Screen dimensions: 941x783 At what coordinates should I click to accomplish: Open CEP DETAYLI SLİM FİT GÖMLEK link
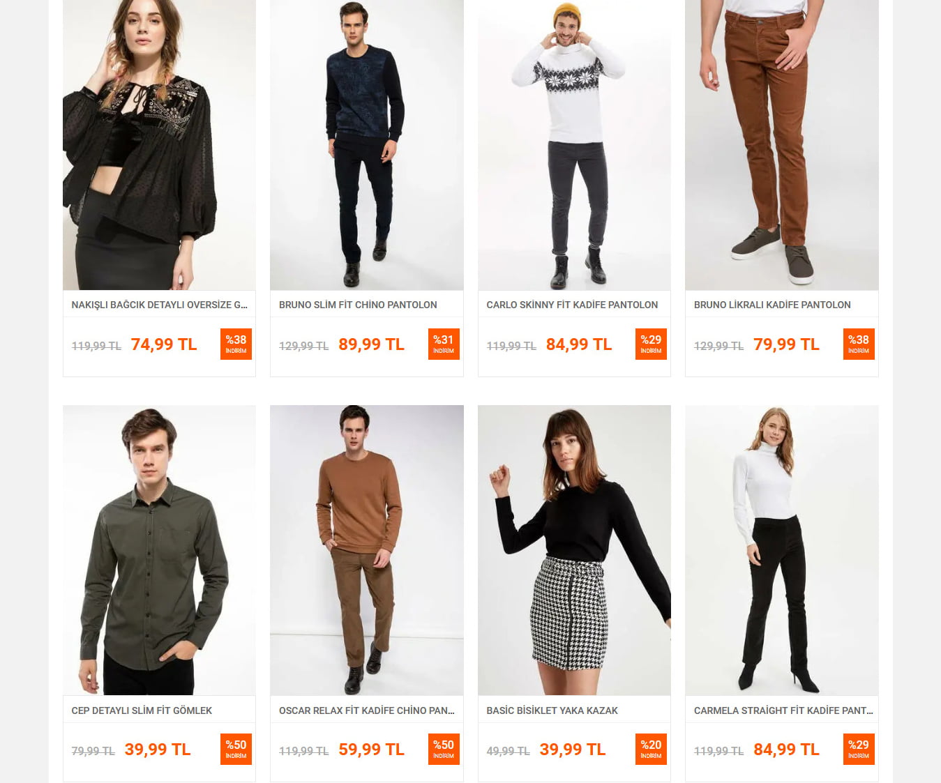point(142,710)
